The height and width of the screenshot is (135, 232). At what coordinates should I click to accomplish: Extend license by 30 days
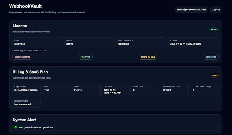coord(148,57)
